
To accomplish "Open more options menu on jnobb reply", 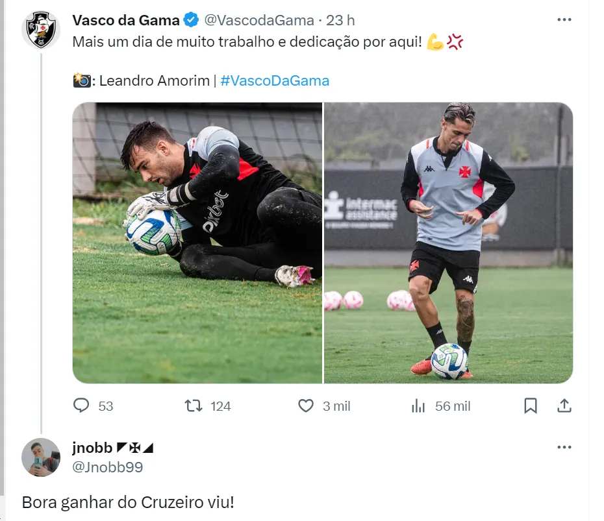I will pyautogui.click(x=564, y=447).
